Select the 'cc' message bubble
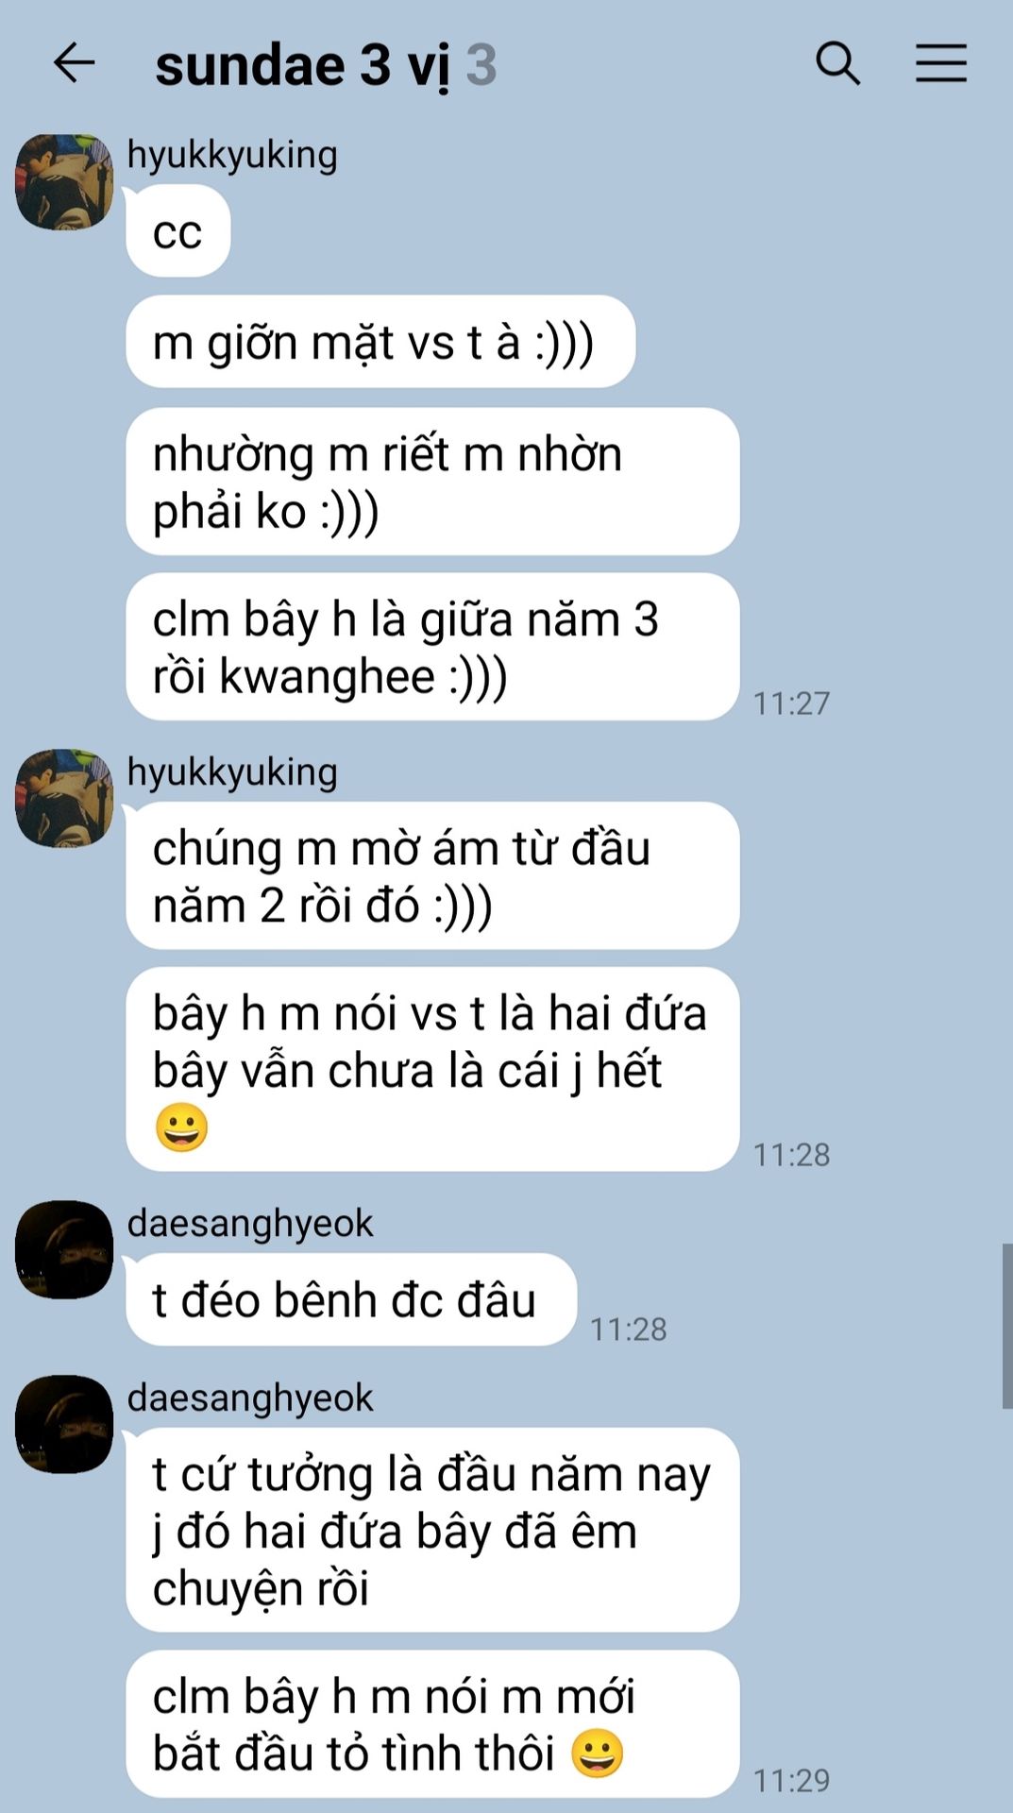Viewport: 1013px width, 1813px height. [178, 231]
